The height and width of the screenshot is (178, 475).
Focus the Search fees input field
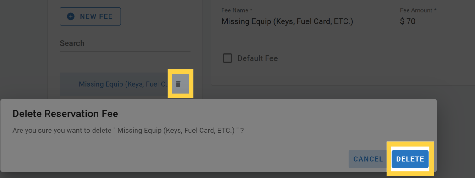[125, 43]
